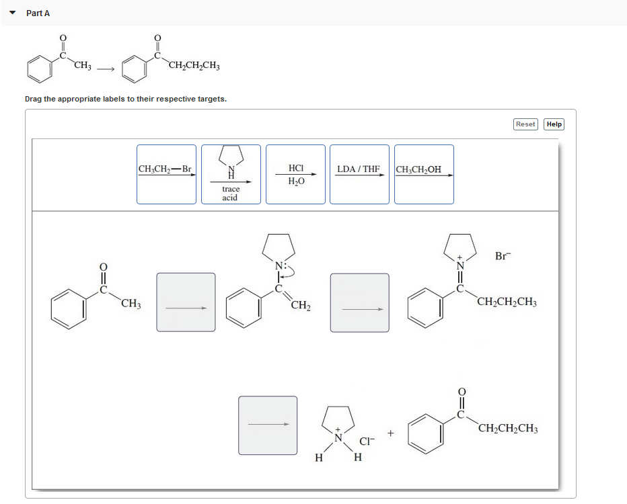
Task: Click the second gray drop target box
Action: (x=359, y=302)
